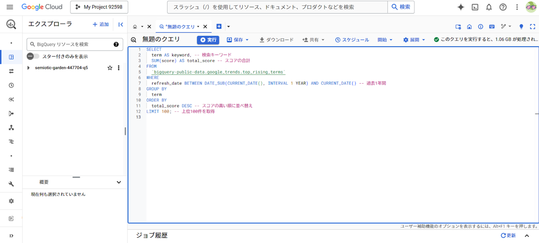Viewport: 539px width, 243px height.
Task: Collapse the Explorer panel
Action: click(x=121, y=24)
